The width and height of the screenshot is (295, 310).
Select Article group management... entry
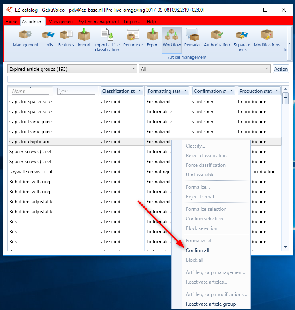(x=216, y=272)
